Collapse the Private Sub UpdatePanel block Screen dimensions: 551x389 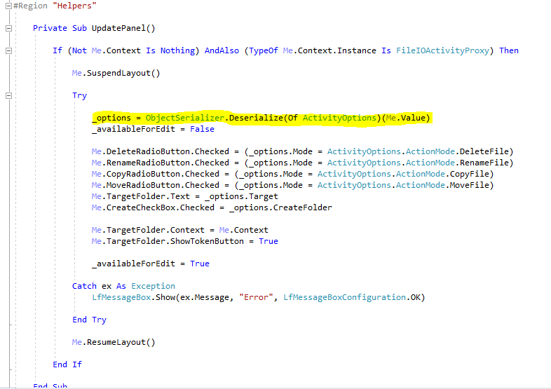click(9, 28)
